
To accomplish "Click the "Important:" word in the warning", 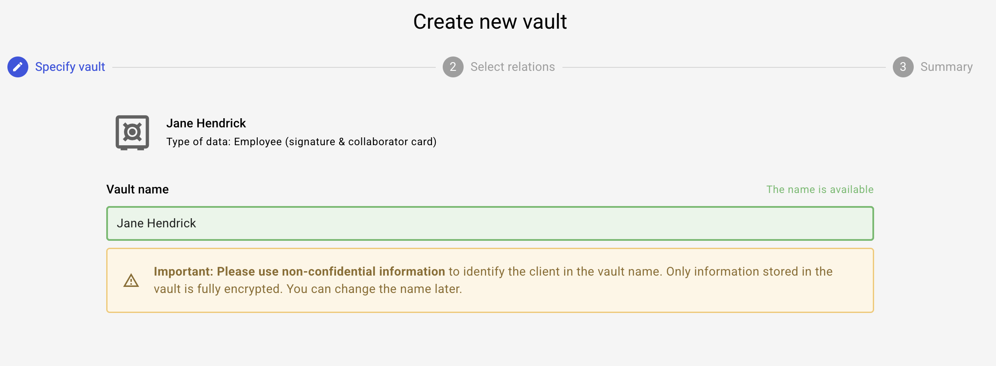I will [183, 272].
